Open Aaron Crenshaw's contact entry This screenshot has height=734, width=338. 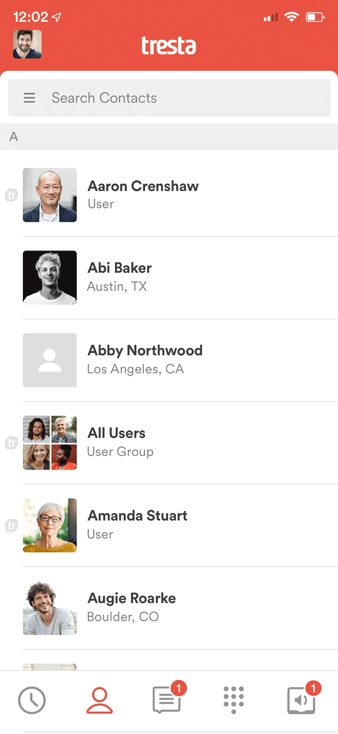[143, 195]
